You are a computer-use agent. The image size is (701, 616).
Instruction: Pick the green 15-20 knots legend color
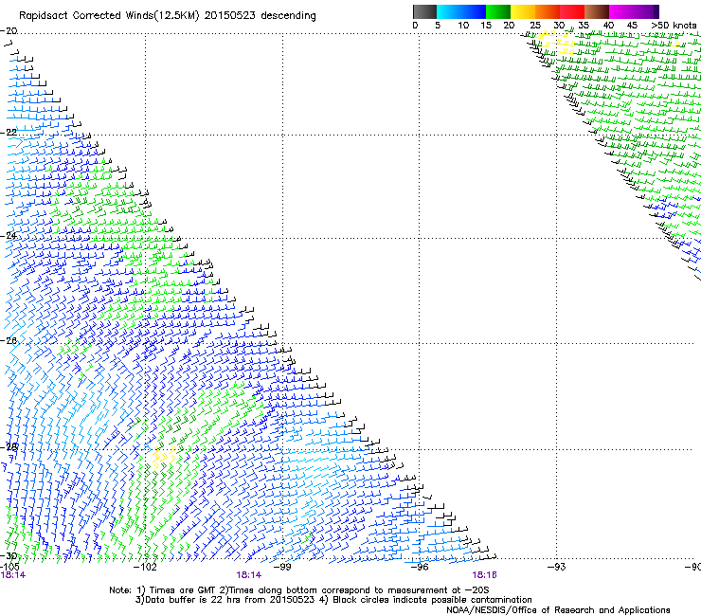[497, 11]
